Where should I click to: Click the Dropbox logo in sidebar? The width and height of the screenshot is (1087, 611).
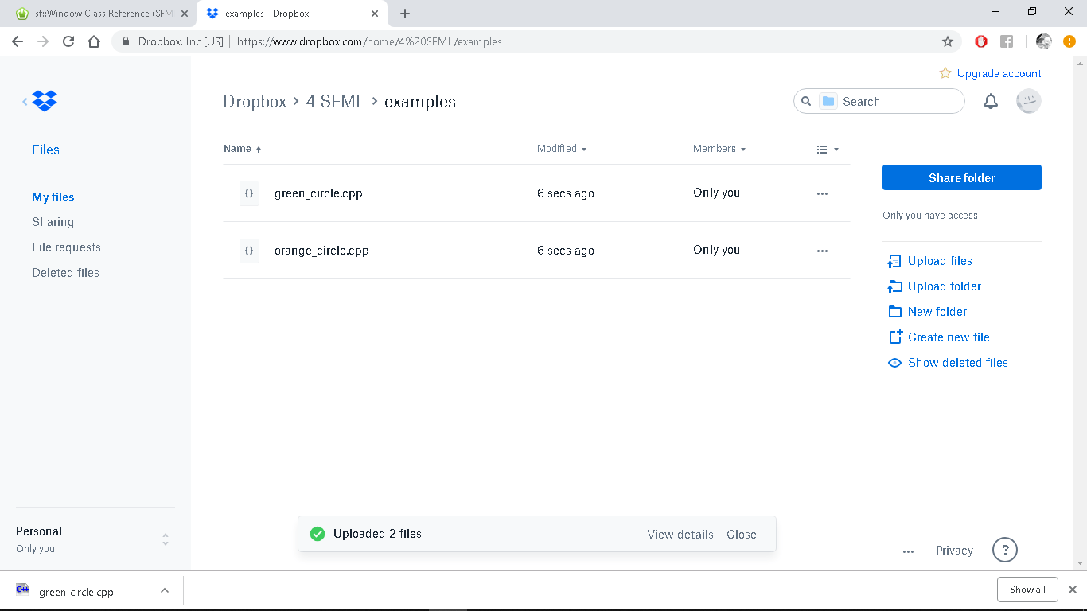pos(45,101)
